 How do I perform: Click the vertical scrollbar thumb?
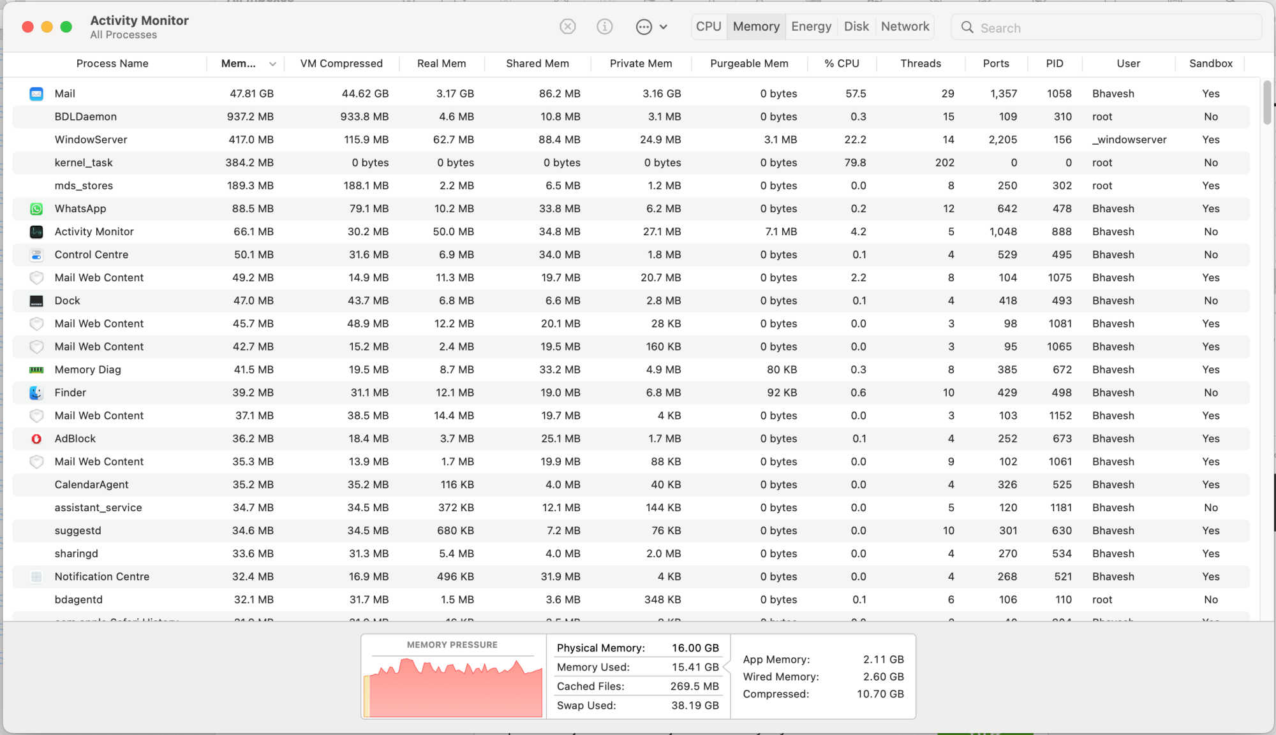coord(1267,103)
